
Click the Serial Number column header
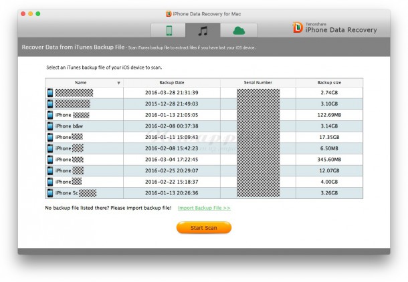258,83
